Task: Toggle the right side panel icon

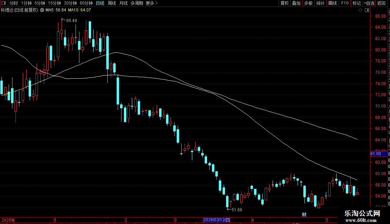Action: pyautogui.click(x=367, y=10)
